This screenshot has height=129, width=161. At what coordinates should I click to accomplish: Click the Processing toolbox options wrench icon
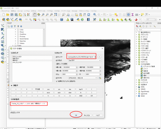click(155, 26)
